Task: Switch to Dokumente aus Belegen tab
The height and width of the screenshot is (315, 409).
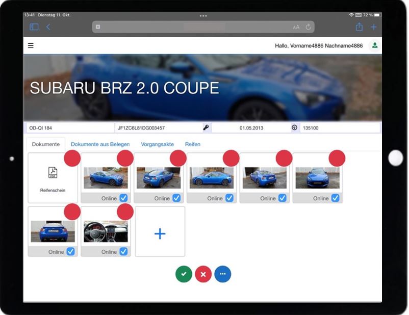Action: (x=100, y=144)
